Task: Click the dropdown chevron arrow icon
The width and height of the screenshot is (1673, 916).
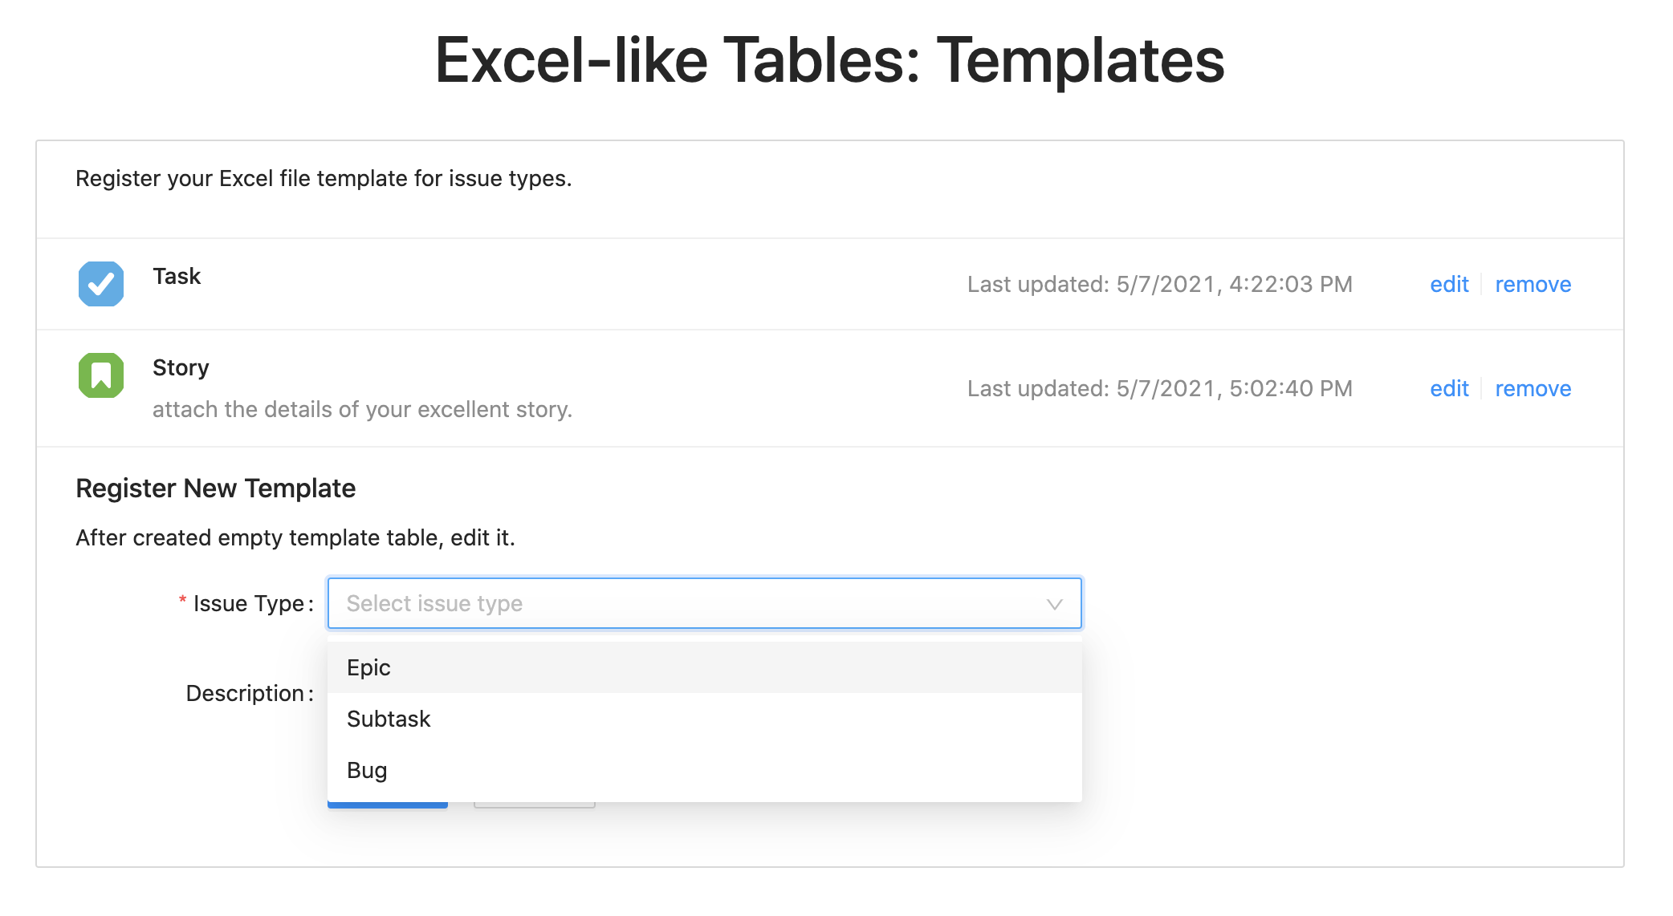Action: coord(1054,604)
